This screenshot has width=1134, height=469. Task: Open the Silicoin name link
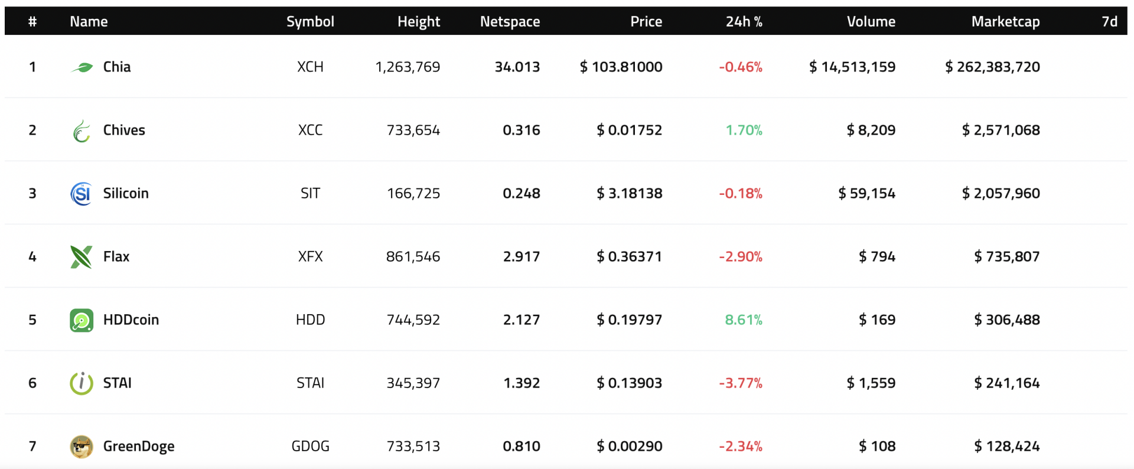[126, 193]
